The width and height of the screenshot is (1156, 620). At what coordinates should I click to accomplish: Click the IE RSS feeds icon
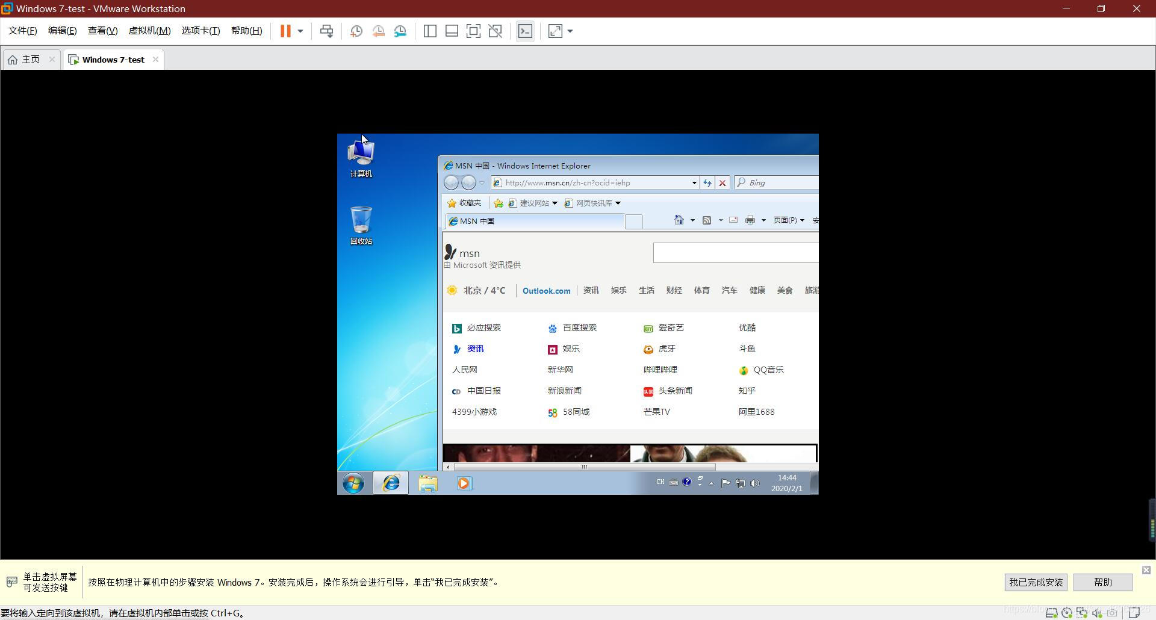(707, 220)
